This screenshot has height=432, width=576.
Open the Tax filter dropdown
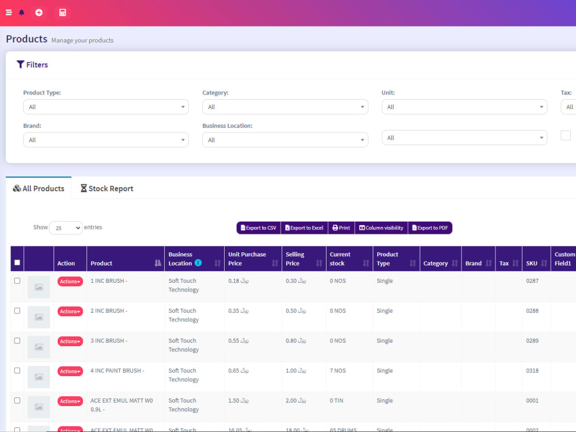569,107
